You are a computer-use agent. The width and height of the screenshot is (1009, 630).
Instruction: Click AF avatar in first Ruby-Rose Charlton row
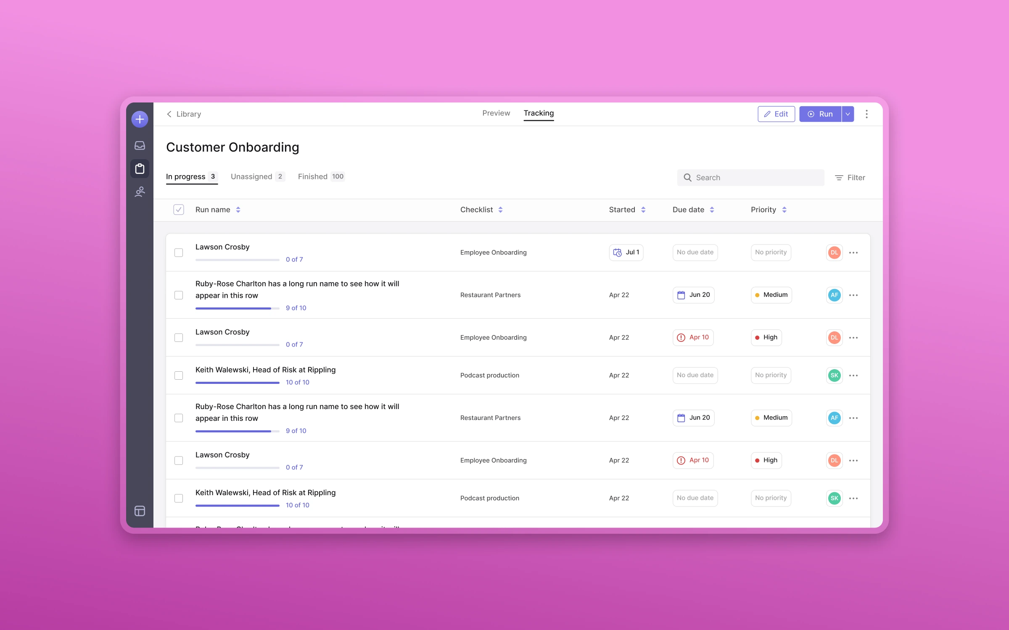834,295
